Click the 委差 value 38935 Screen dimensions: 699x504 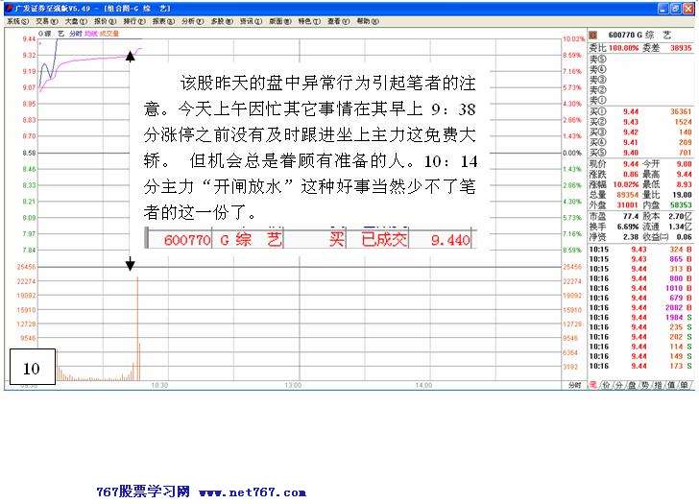point(681,48)
